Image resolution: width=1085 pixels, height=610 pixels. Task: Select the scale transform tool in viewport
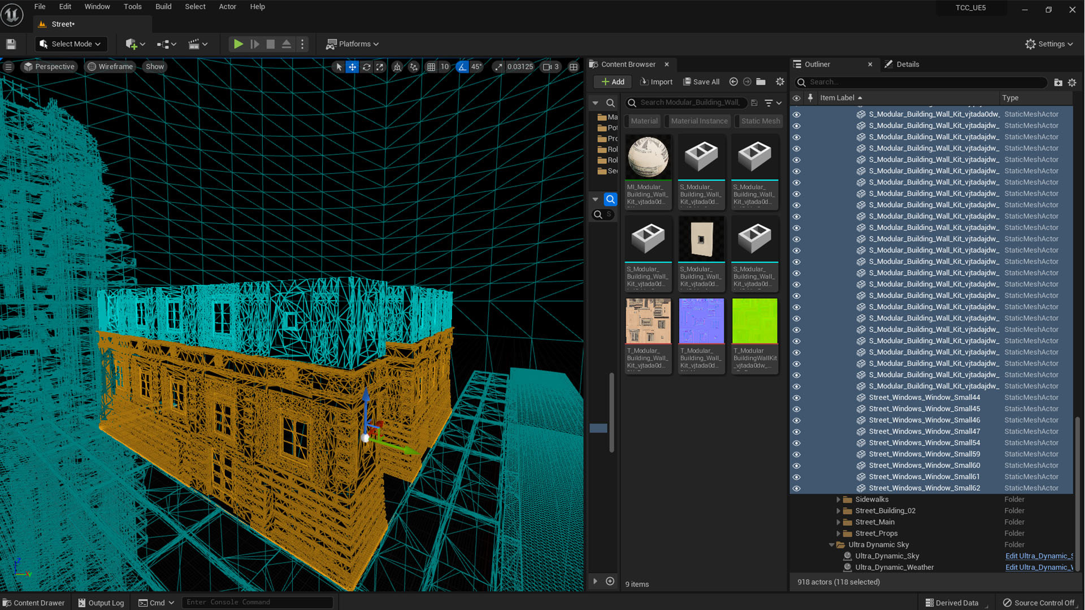pos(380,67)
